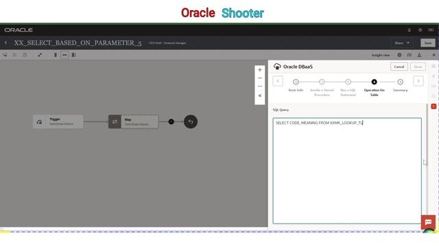Zoom out on the canvas with minus

coord(260,78)
